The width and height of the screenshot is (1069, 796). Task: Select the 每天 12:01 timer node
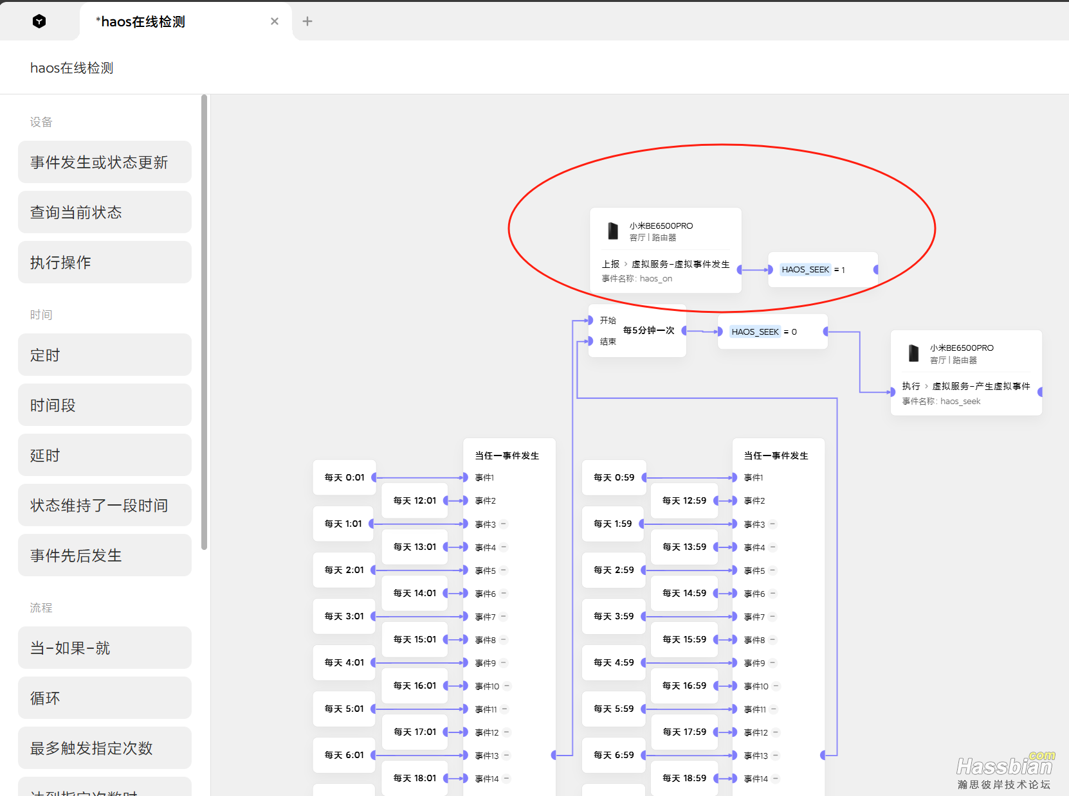pyautogui.click(x=415, y=500)
